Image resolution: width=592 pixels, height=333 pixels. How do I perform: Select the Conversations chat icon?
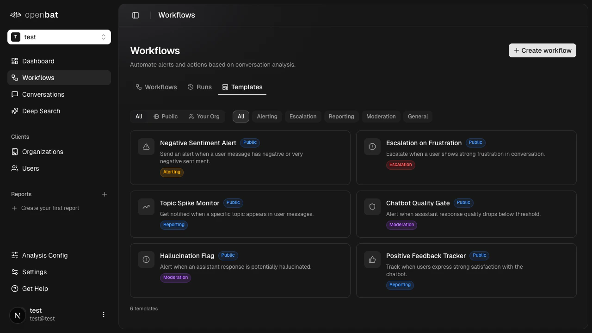pos(15,94)
